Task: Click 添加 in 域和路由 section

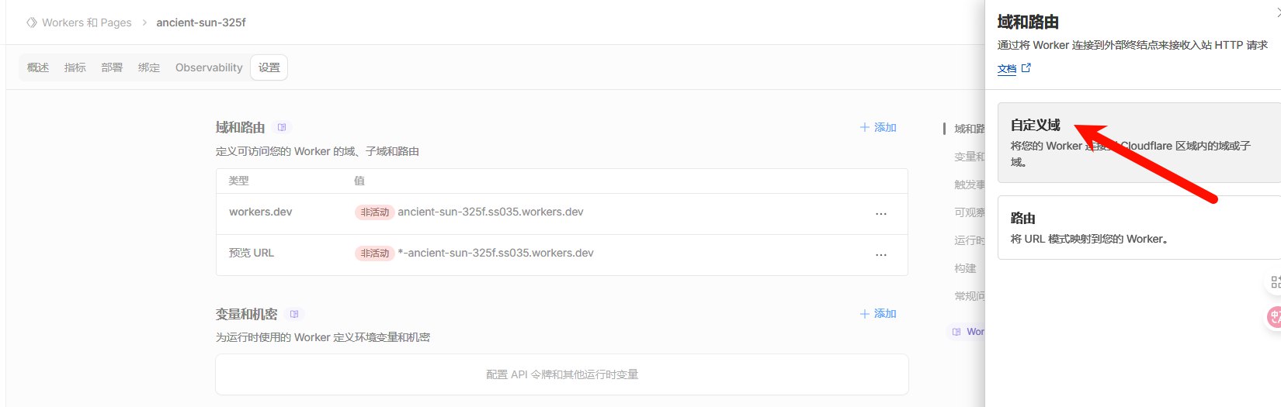Action: tap(878, 127)
